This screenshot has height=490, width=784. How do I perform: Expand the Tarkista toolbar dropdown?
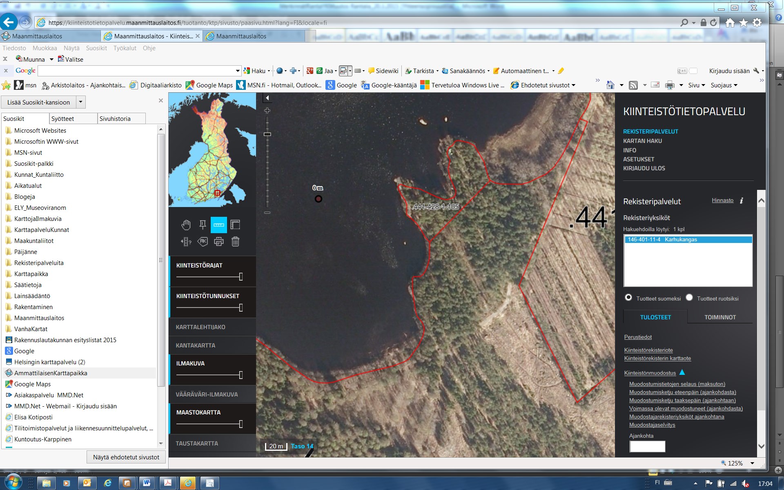437,71
